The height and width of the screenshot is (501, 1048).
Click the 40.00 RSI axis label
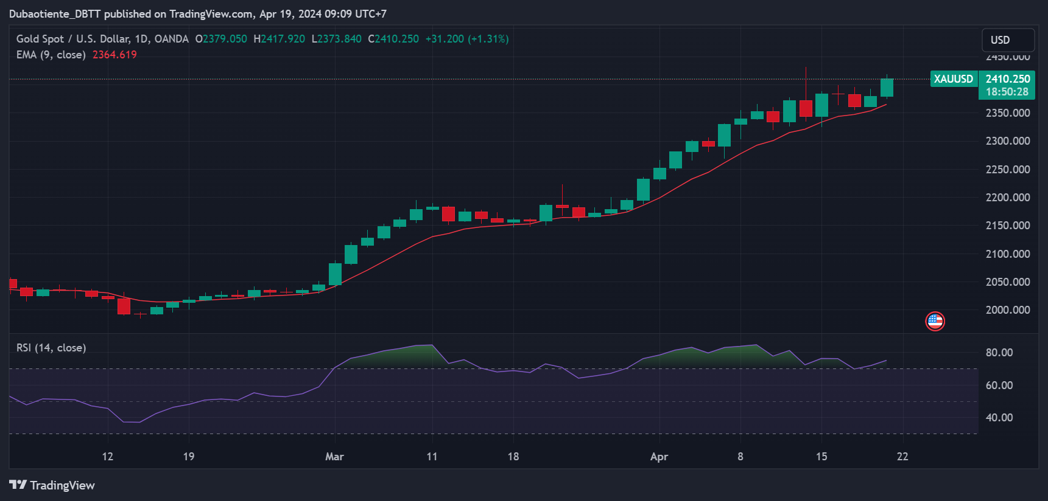pos(999,418)
